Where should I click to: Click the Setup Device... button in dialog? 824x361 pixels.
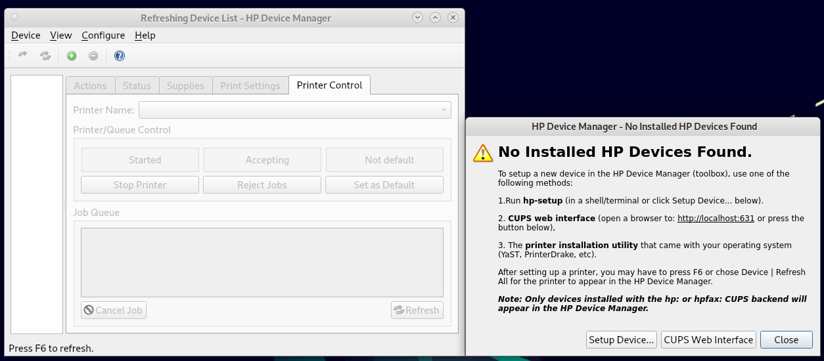622,340
